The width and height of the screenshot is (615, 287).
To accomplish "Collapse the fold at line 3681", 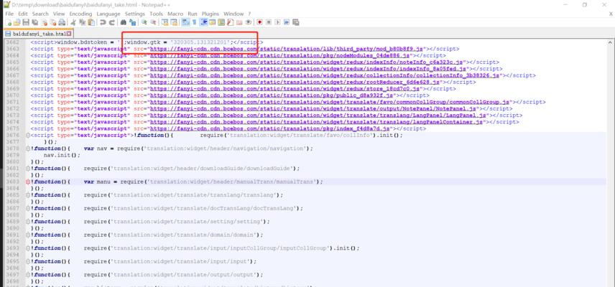I will pos(27,169).
